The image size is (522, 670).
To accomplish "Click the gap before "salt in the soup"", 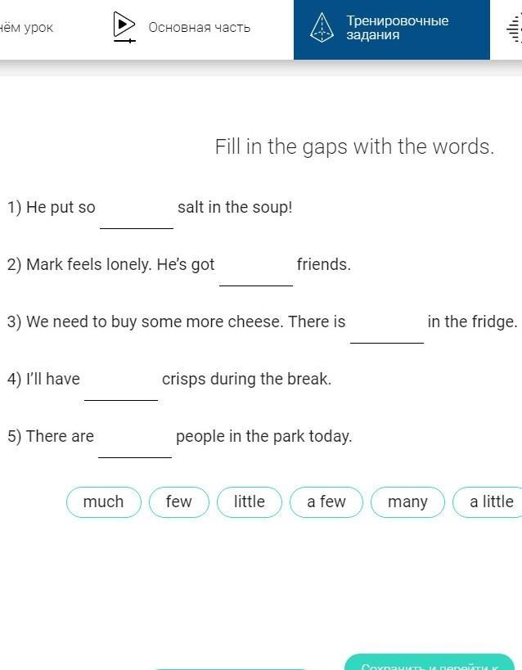I will [x=137, y=213].
